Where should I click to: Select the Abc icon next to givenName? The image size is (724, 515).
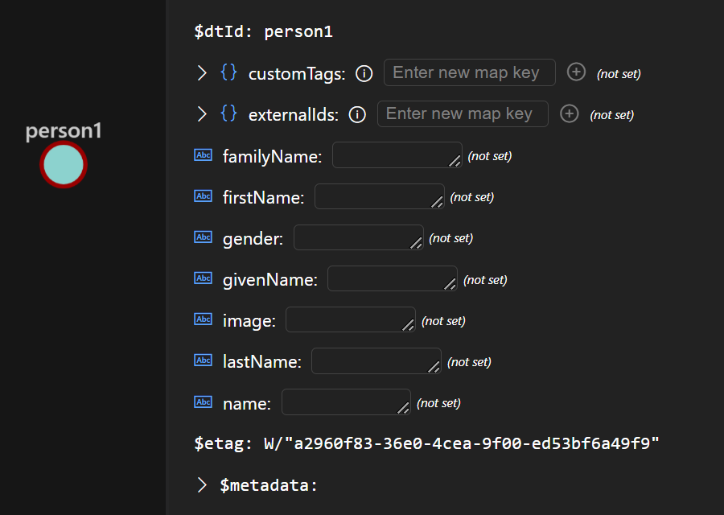(203, 278)
